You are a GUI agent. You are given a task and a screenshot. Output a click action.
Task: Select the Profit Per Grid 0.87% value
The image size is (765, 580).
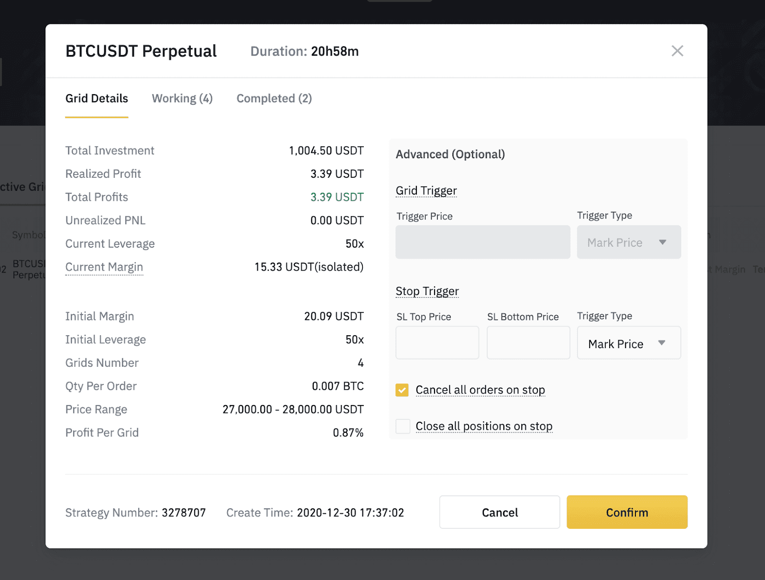348,433
